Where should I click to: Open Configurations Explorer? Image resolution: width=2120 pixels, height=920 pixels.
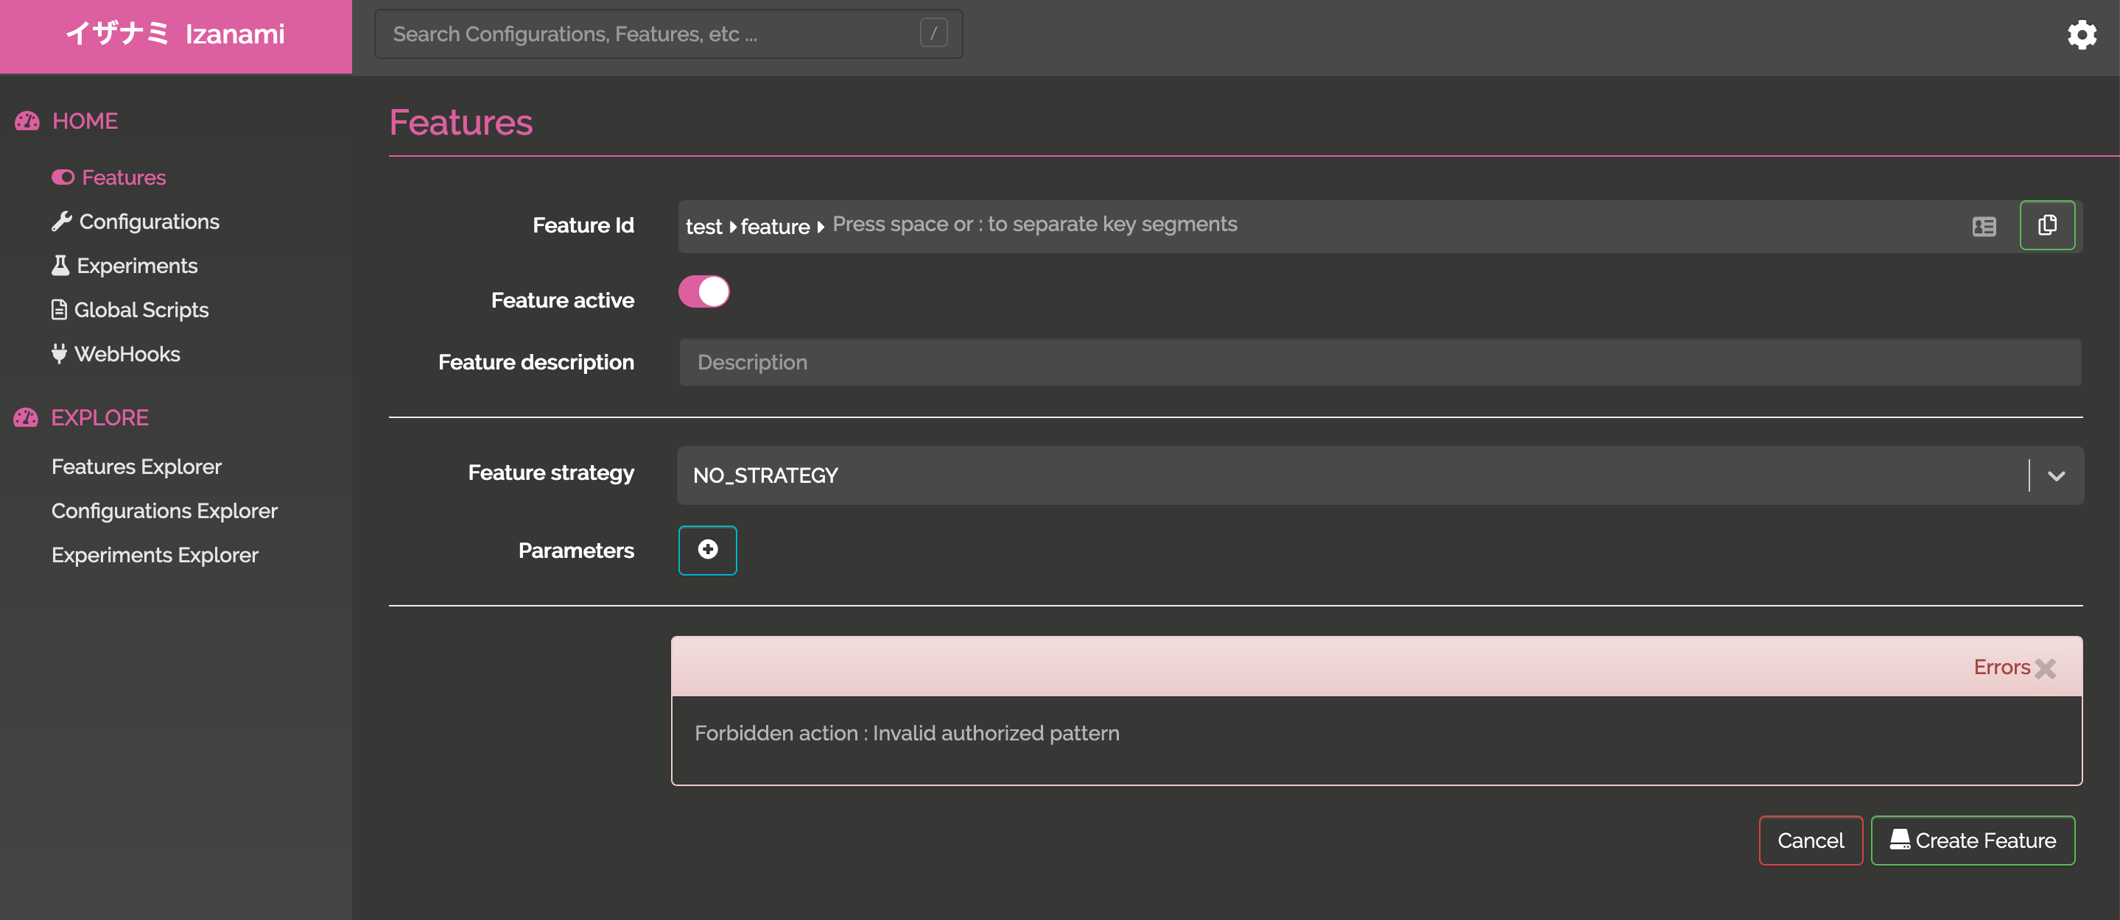(x=164, y=511)
